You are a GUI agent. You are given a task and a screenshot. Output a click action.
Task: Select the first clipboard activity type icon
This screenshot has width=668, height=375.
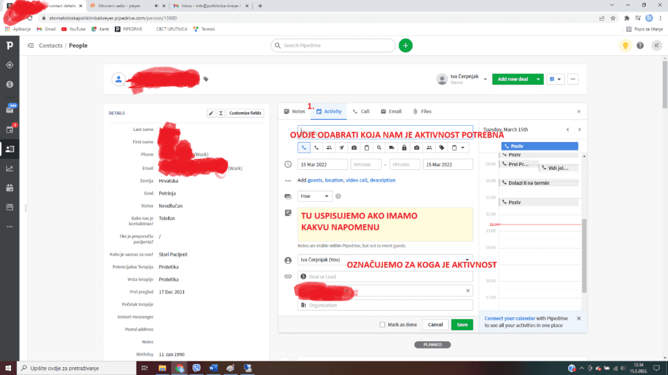click(367, 148)
